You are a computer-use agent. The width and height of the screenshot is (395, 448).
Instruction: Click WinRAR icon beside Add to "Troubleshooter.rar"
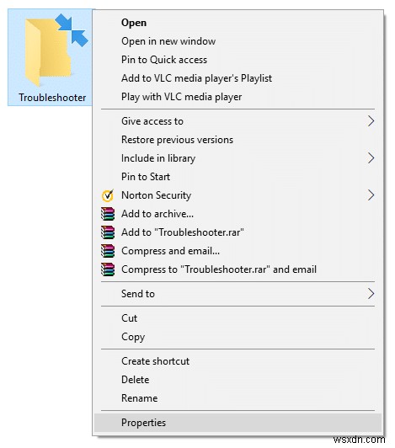[108, 232]
